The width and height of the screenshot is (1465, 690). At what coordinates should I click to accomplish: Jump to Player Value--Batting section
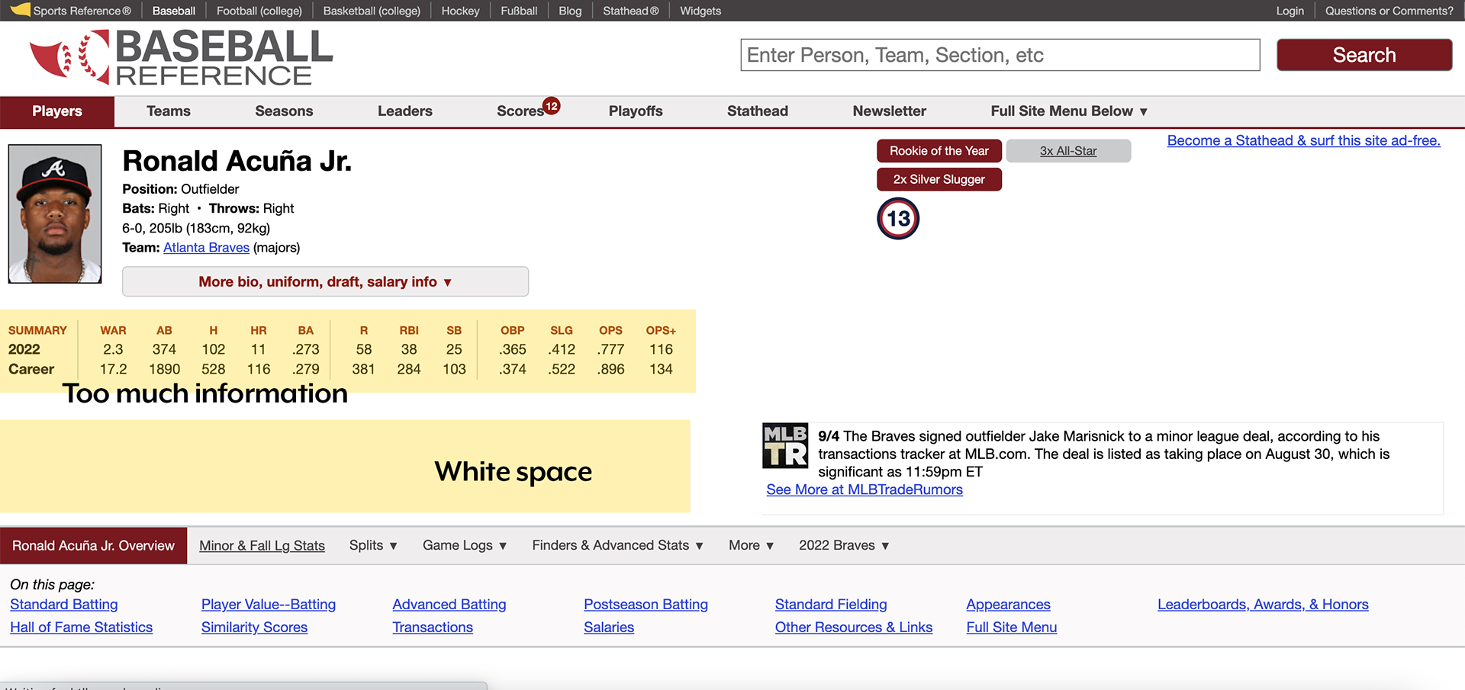[269, 605]
